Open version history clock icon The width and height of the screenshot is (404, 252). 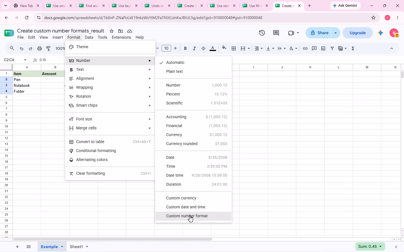[262, 33]
